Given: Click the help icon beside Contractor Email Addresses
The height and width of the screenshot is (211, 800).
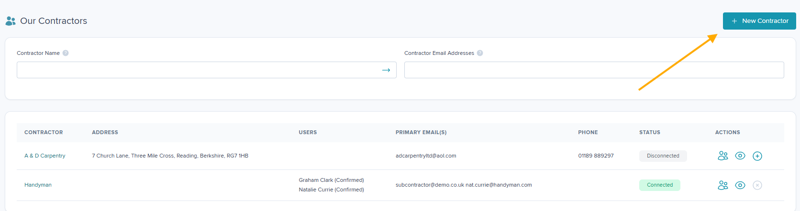Looking at the screenshot, I should point(480,53).
